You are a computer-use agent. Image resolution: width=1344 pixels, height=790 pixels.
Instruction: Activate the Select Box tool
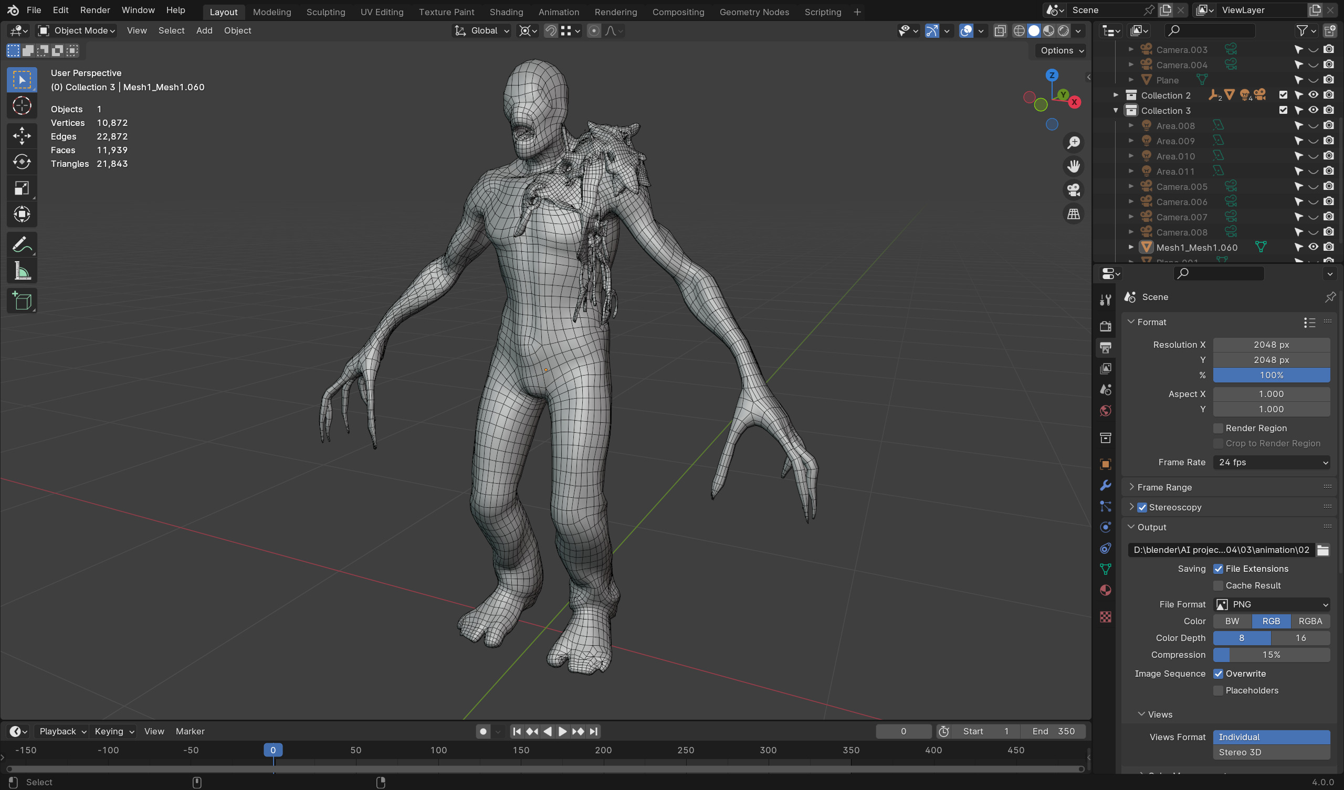[22, 80]
